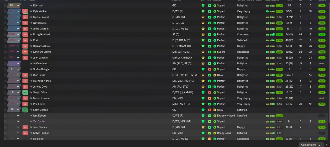Click the Int badge next to Kalvin Phillips
Viewport: 330px width, 147px height.
pos(25,133)
